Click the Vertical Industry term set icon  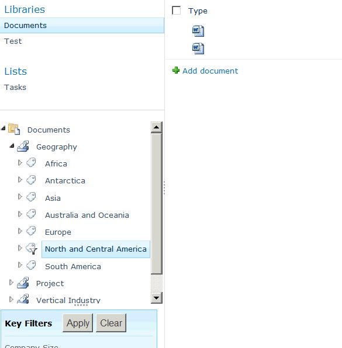(23, 299)
